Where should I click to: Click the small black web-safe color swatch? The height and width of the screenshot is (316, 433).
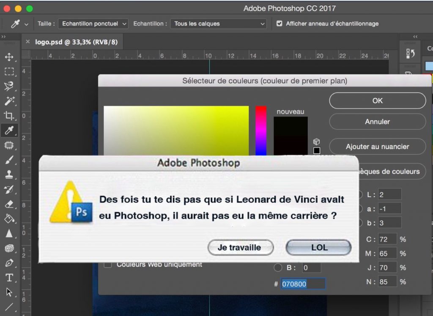(x=317, y=151)
